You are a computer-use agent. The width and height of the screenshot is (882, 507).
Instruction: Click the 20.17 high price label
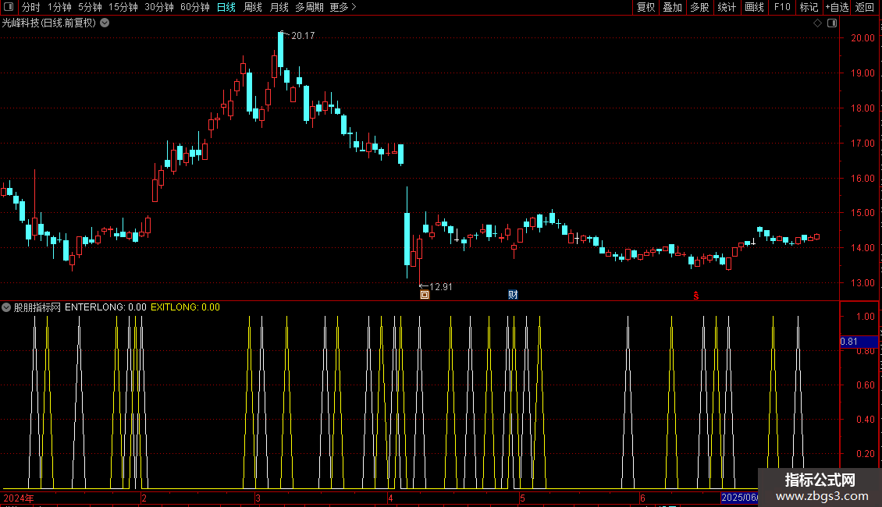tap(303, 35)
